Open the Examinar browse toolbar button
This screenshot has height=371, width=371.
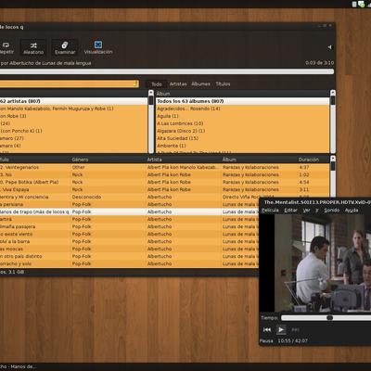point(65,48)
